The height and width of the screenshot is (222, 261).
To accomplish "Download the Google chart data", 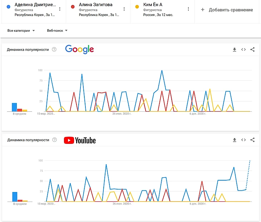I will coord(235,50).
